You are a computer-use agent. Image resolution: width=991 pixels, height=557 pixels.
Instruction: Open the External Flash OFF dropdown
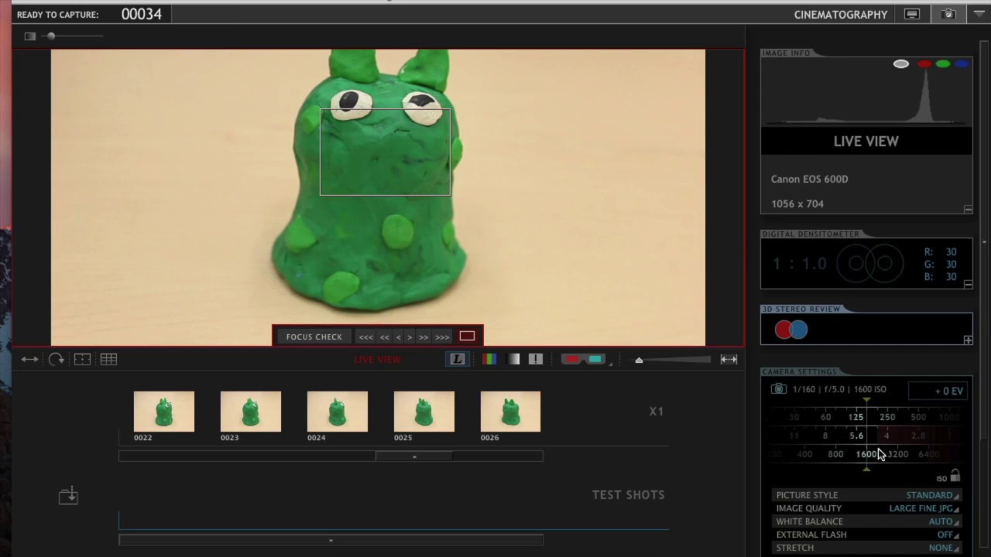pyautogui.click(x=948, y=535)
